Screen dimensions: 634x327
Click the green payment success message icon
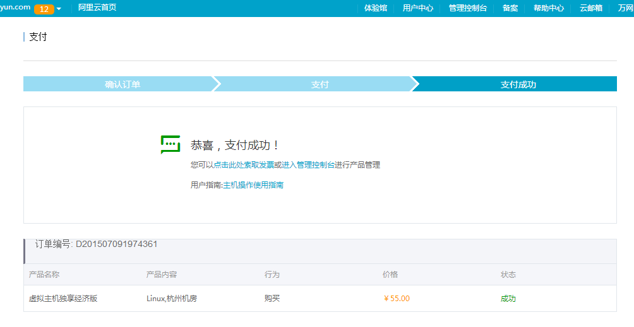pos(170,145)
